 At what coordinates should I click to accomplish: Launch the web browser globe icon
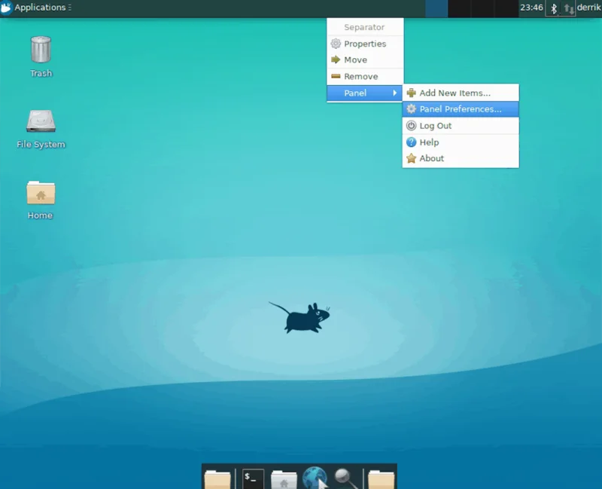coord(315,478)
